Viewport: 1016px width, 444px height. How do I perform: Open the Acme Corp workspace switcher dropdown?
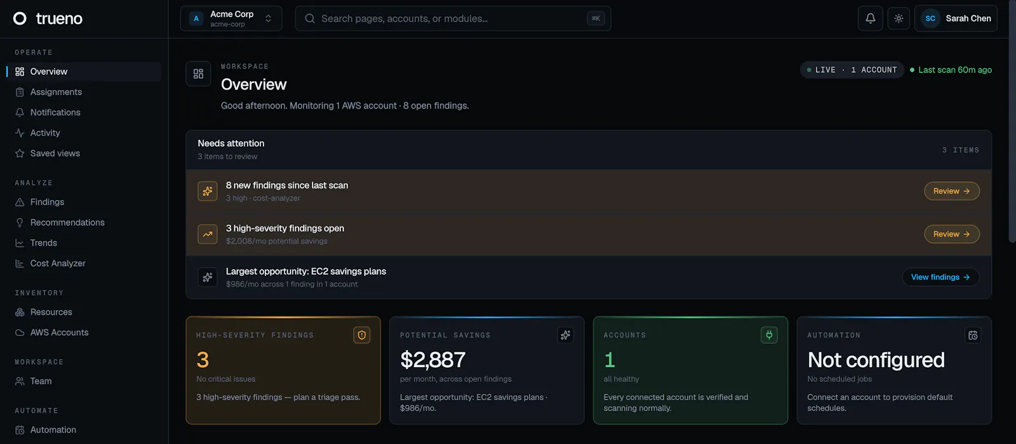point(231,18)
